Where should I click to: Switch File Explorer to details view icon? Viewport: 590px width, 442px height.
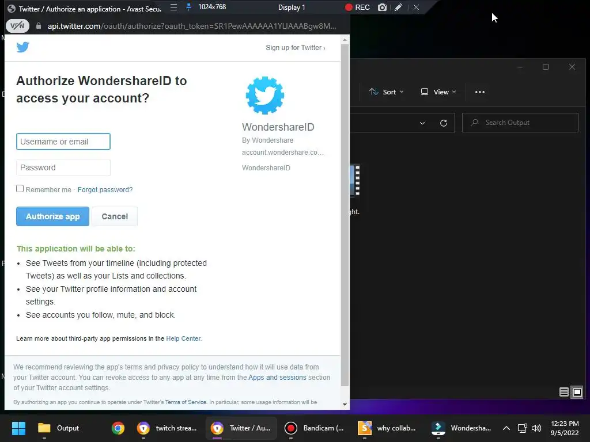coord(563,393)
